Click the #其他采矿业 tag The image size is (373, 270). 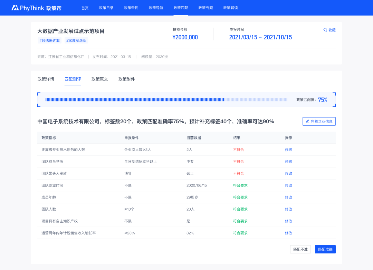(x=50, y=40)
